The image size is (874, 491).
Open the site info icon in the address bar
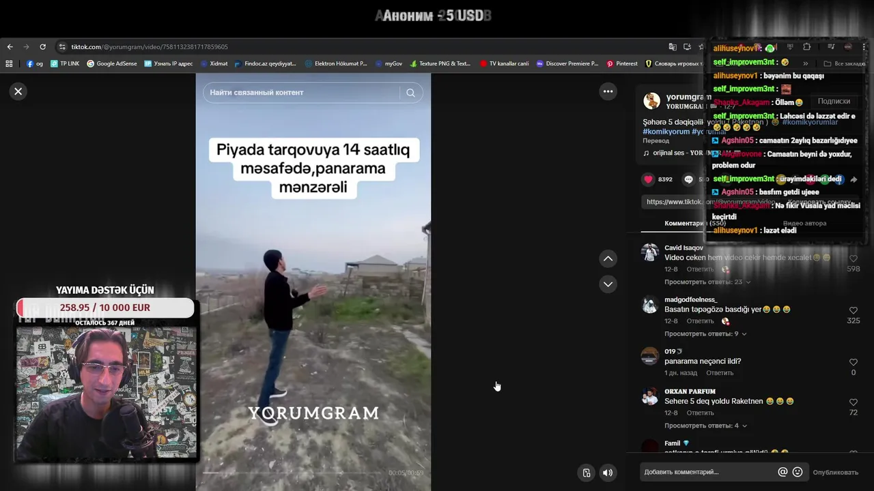61,47
